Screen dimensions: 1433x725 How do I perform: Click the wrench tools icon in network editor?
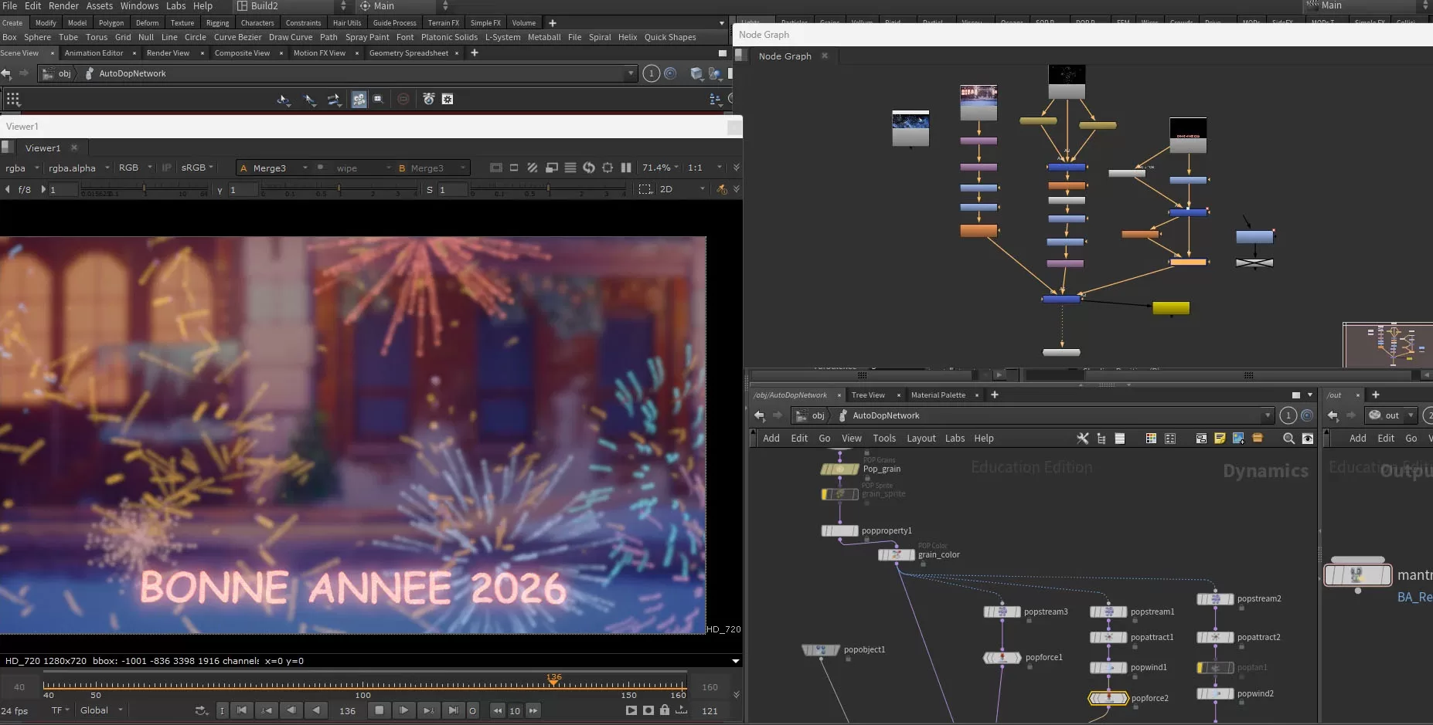pyautogui.click(x=1082, y=439)
